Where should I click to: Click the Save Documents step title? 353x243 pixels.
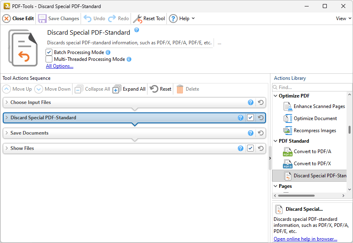(29, 133)
